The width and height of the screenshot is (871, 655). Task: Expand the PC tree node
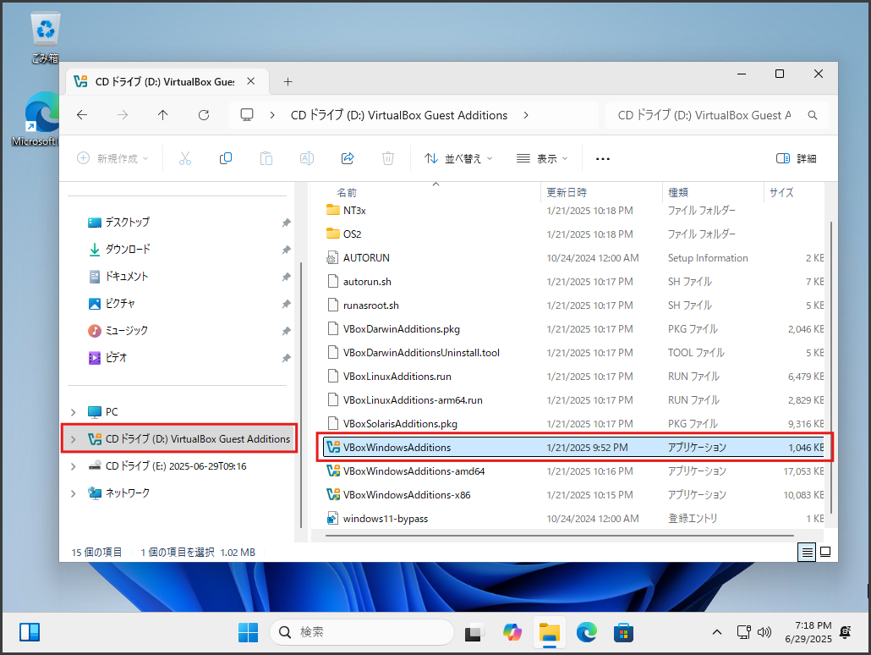click(74, 412)
